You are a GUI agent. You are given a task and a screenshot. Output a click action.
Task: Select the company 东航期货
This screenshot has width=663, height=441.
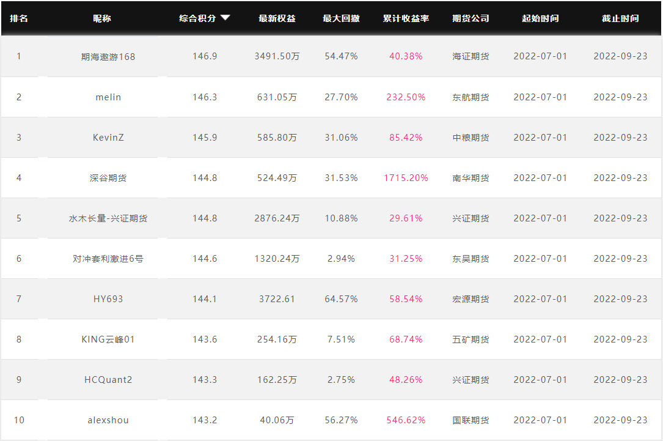(471, 97)
